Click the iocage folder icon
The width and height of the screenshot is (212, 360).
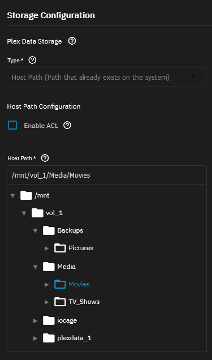[x=49, y=320]
